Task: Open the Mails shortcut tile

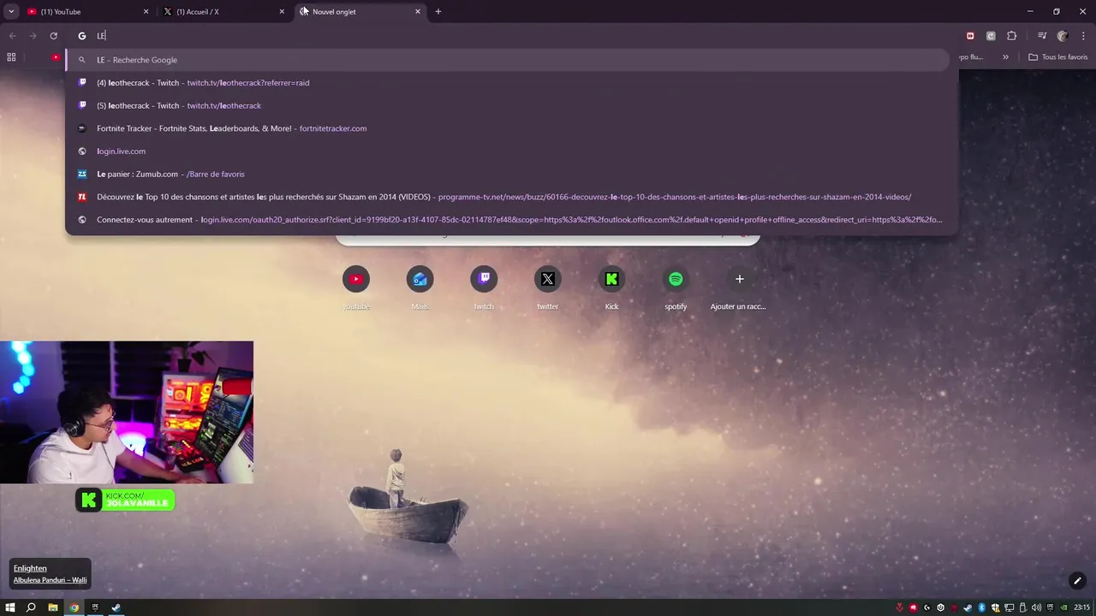Action: (x=420, y=287)
